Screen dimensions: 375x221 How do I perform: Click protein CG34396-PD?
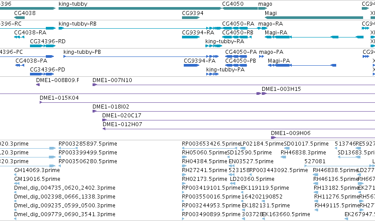point(42,74)
